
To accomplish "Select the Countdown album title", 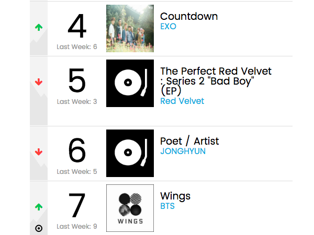I will pos(189,16).
